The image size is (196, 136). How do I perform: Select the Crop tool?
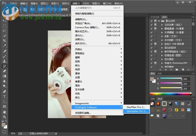[x=4, y=41]
